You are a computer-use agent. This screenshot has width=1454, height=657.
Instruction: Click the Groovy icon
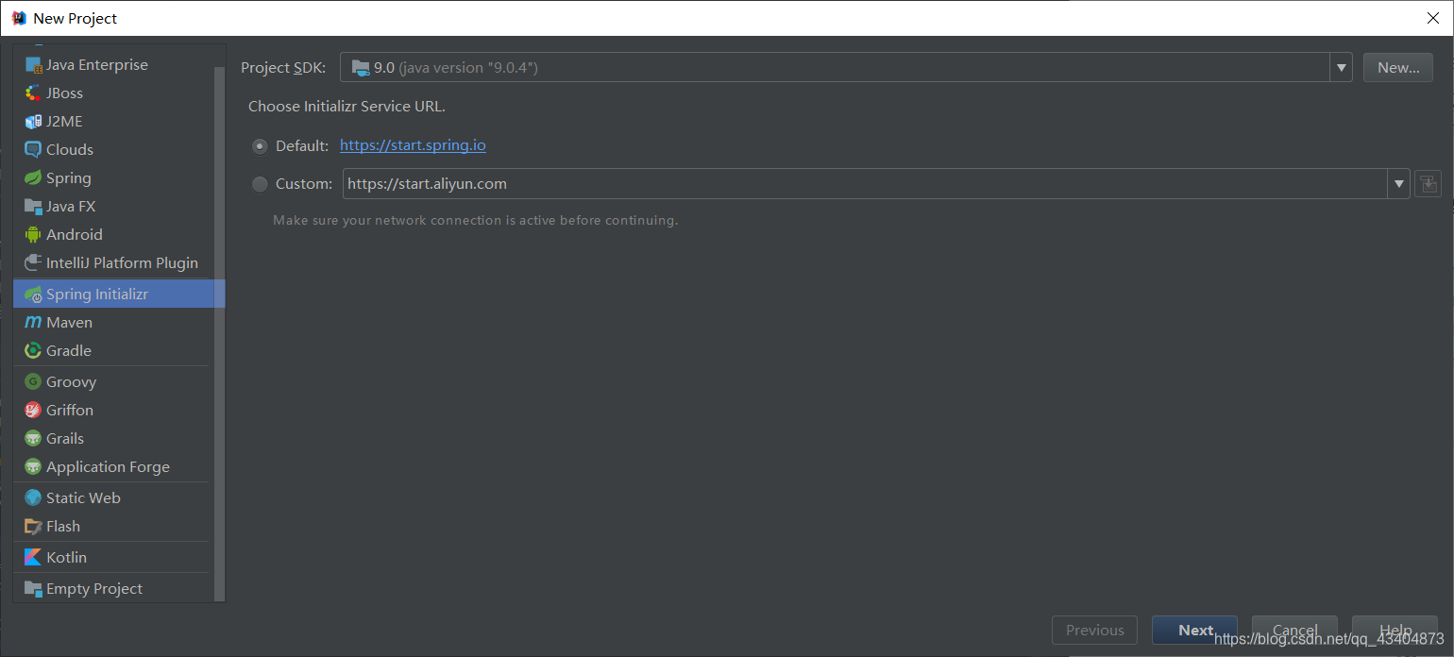point(33,382)
